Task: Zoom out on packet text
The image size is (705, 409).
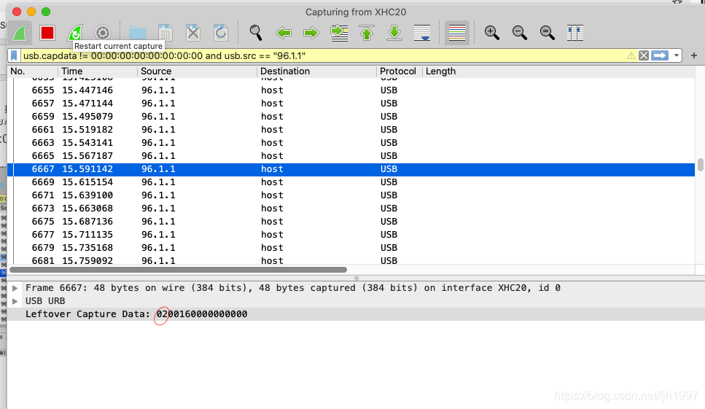Action: pos(520,33)
